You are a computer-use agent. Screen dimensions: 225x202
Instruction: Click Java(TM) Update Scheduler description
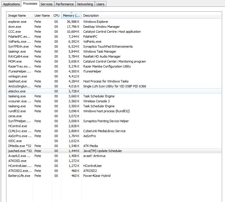(x=103, y=151)
